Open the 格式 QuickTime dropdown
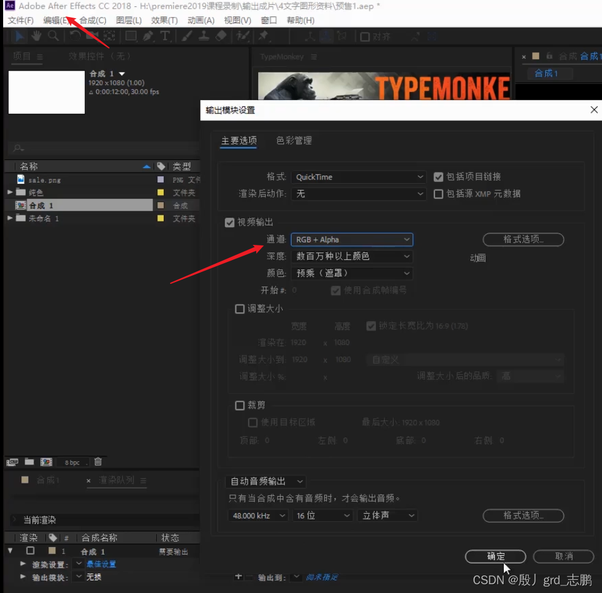602x593 pixels. (358, 177)
